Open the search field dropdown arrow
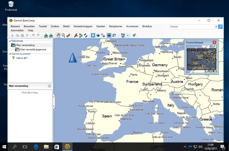This screenshot has height=151, width=229. click(x=216, y=27)
